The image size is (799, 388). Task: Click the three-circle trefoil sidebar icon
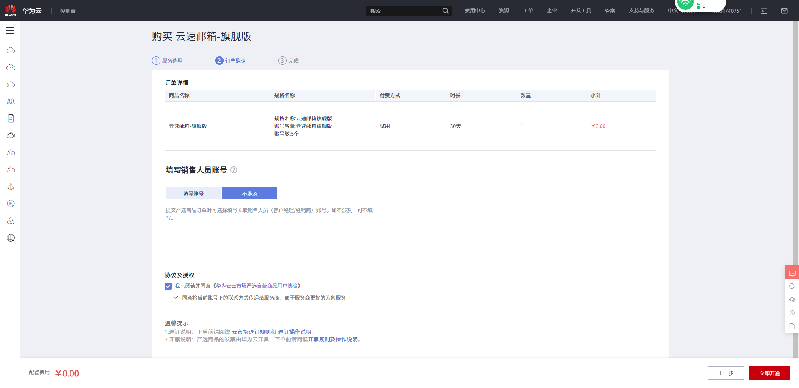[11, 221]
